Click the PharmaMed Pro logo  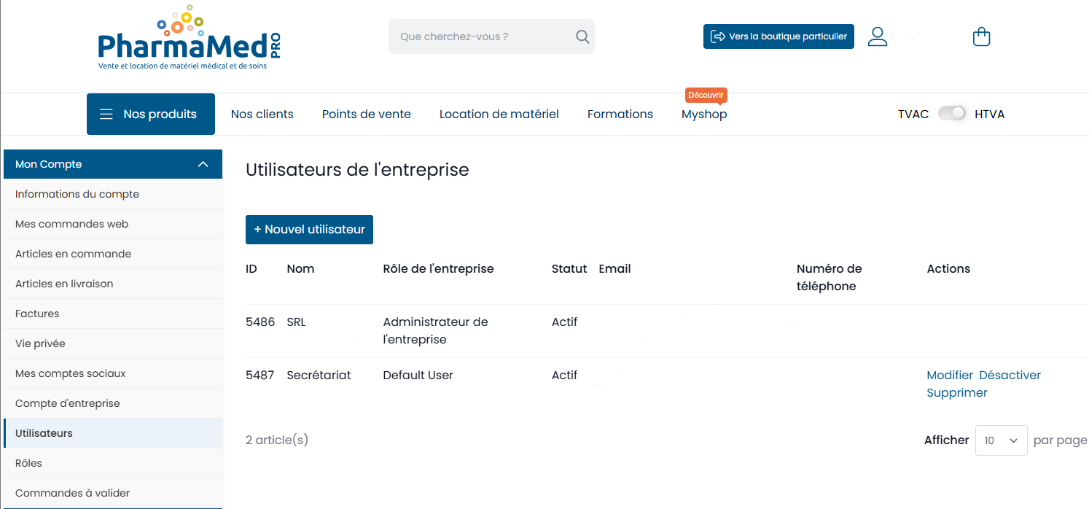coord(189,39)
